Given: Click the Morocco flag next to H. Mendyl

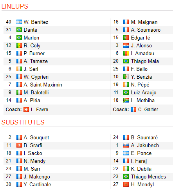Looking at the screenshot, I should pos(126,184).
